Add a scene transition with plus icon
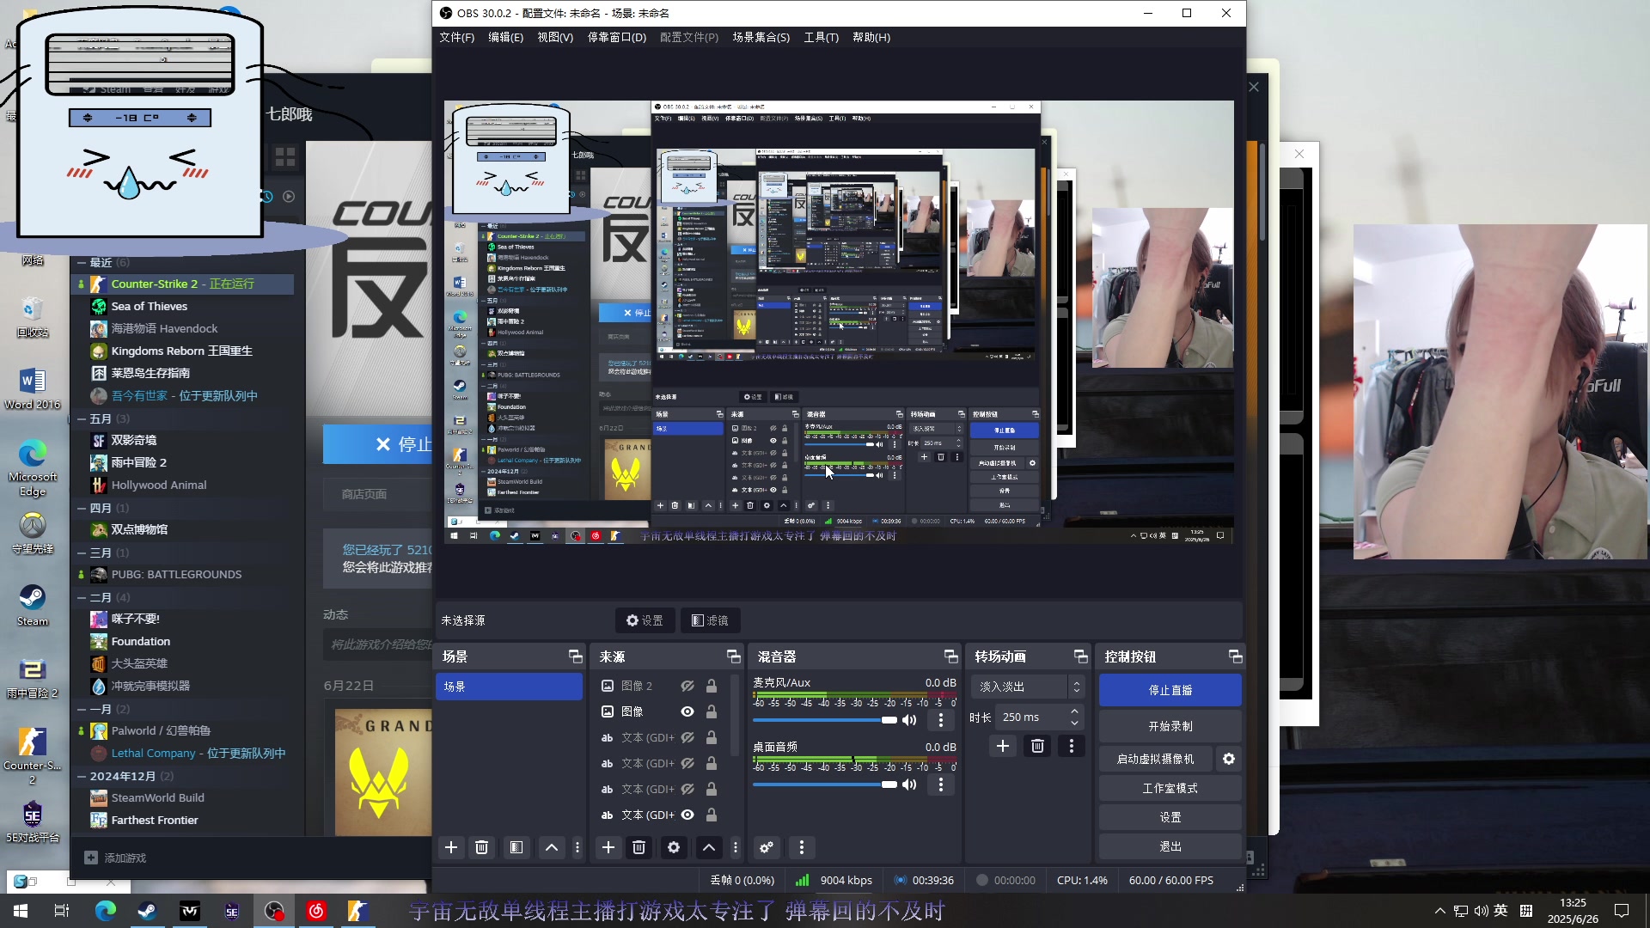The height and width of the screenshot is (928, 1650). click(1003, 746)
